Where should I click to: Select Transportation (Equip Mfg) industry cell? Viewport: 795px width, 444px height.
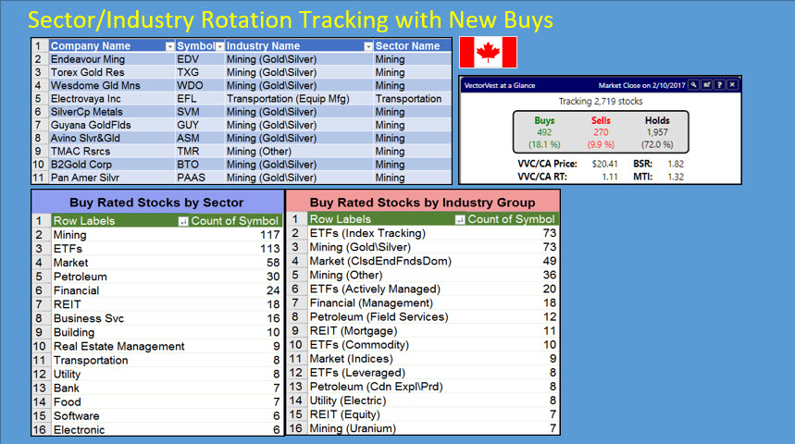299,99
